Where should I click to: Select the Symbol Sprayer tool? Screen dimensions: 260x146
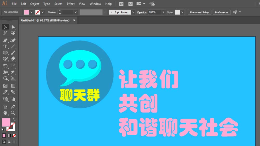tap(5, 99)
